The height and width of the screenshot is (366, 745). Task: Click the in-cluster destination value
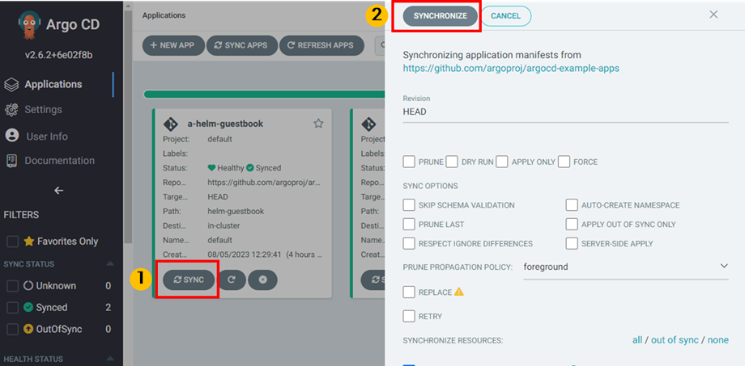pyautogui.click(x=223, y=225)
